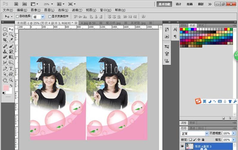Click the white background color swatch
This screenshot has height=150, width=238.
tap(10, 91)
